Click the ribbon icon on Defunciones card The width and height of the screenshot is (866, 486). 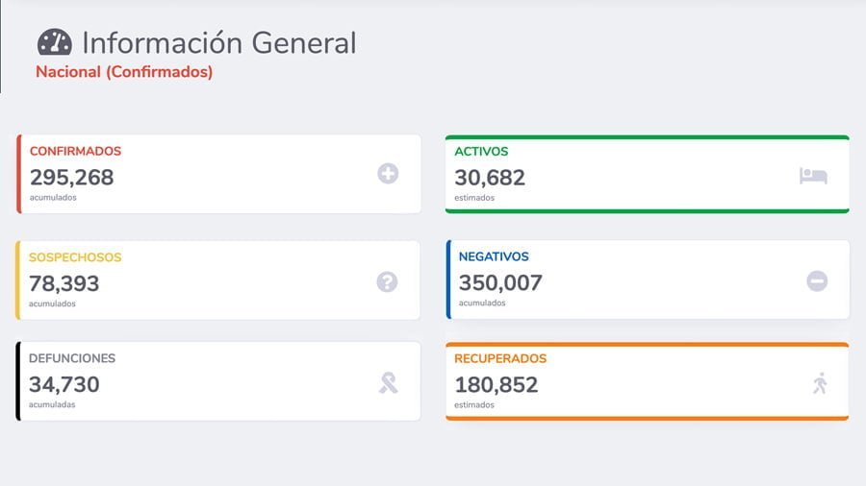coord(388,384)
